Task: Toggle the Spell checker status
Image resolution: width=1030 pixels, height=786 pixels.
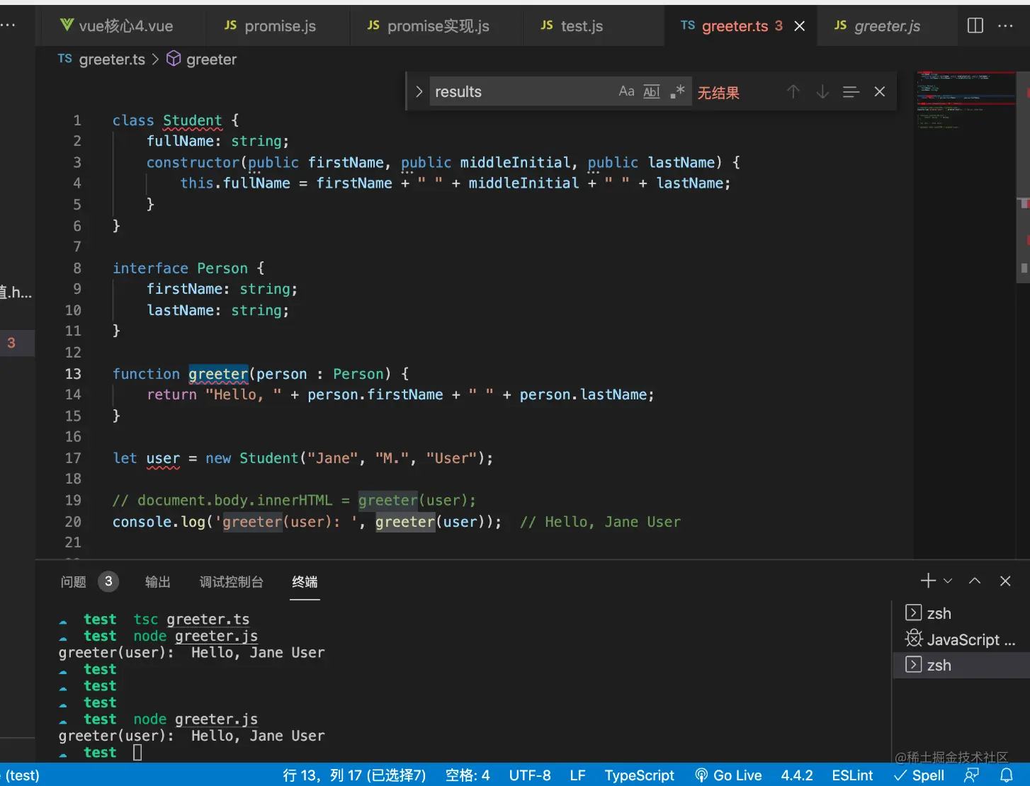Action: pyautogui.click(x=919, y=775)
